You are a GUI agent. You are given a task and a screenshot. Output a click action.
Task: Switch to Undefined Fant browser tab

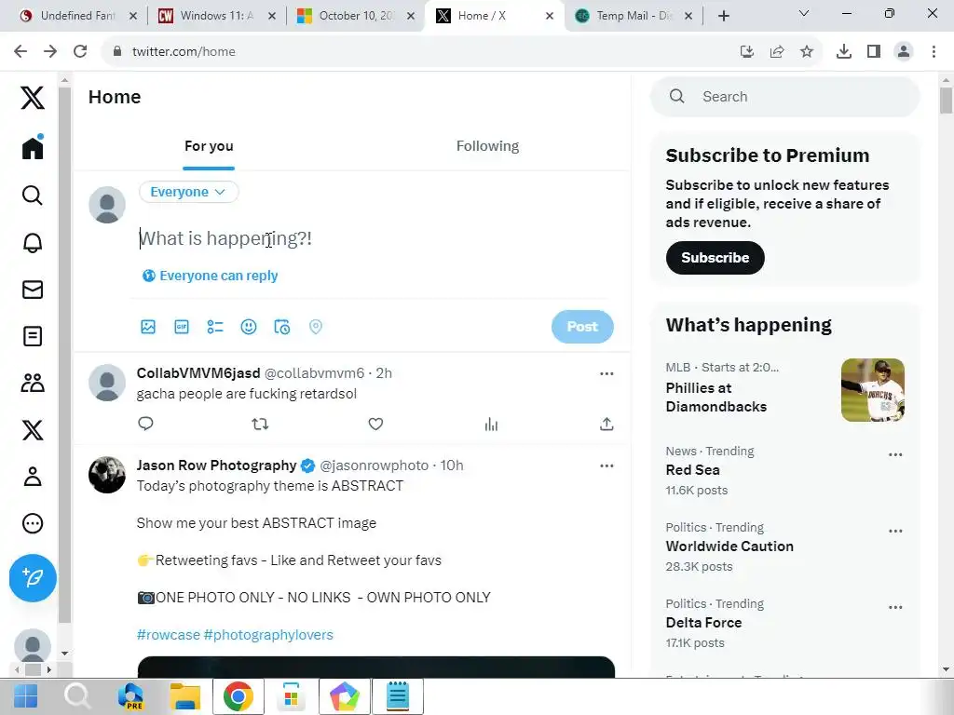[x=77, y=16]
